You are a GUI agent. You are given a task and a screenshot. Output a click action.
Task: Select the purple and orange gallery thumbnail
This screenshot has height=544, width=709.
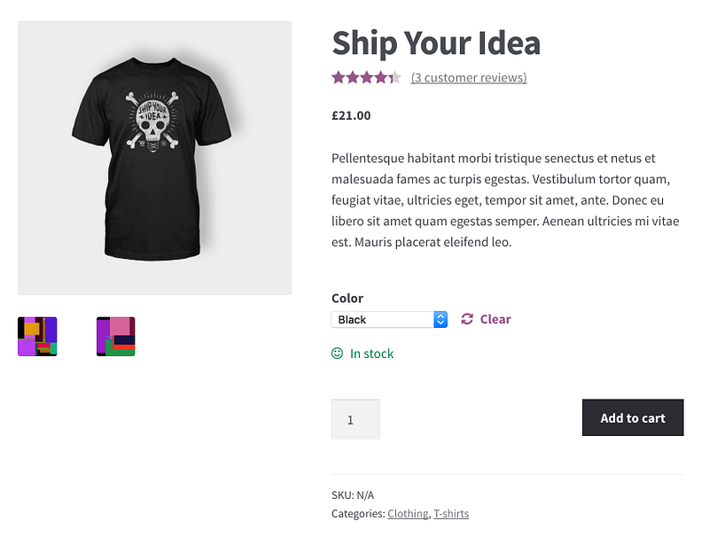click(37, 337)
